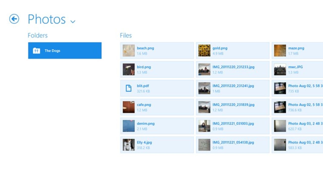Select cafe.png from the Files list
Screen dimensions: 323x181
pyautogui.click(x=156, y=107)
